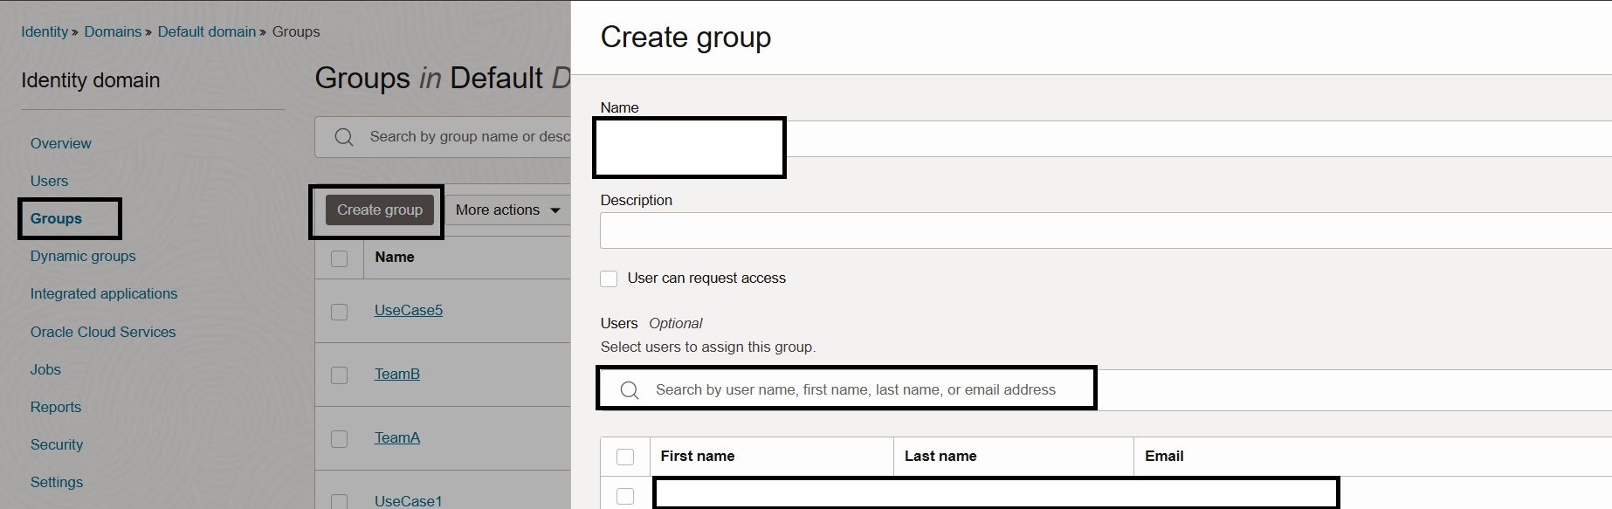Screen dimensions: 1612x509
Task: Select all users via header checkbox
Action: pyautogui.click(x=625, y=457)
